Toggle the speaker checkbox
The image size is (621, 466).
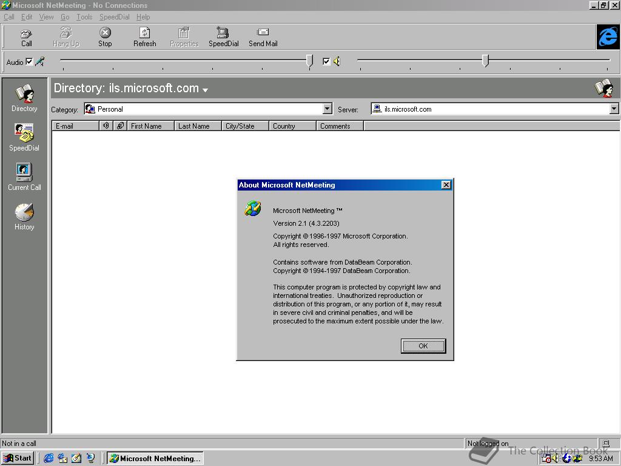tap(326, 61)
